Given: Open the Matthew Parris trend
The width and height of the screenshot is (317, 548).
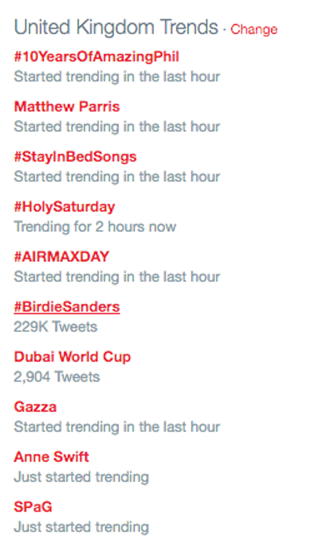Looking at the screenshot, I should 67,107.
